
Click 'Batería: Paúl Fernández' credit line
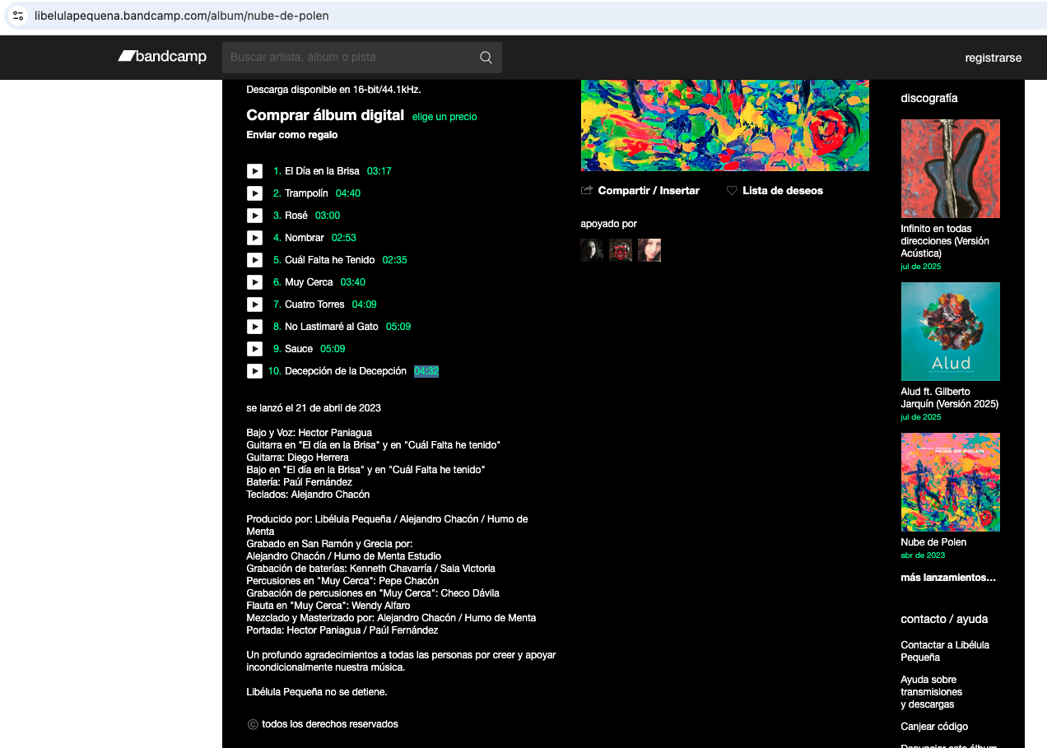[x=300, y=482]
